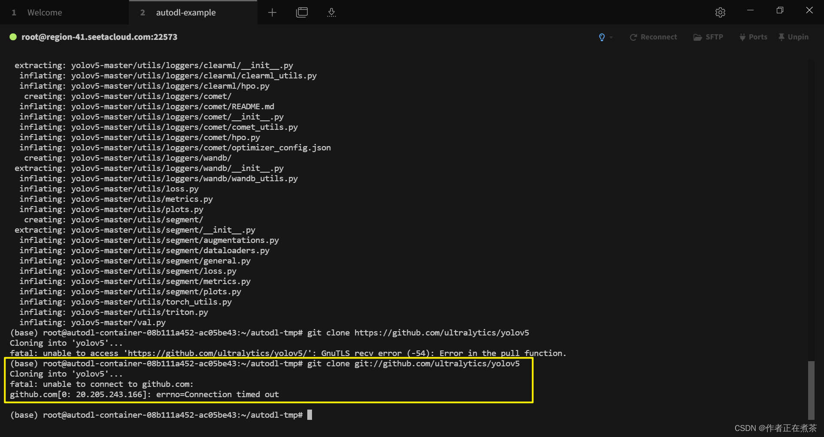The image size is (824, 437).
Task: Click line with 'GnuTLS recv error (-54)'
Action: [x=288, y=353]
